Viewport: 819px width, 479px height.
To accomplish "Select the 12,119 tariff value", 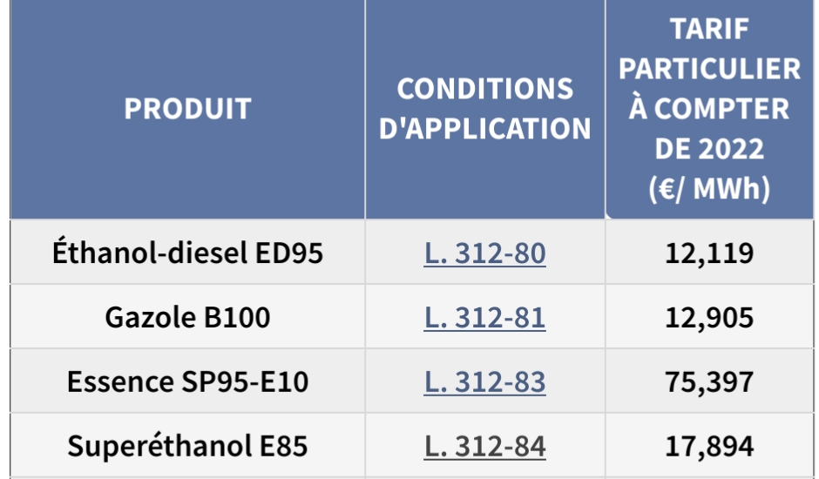I will [709, 253].
